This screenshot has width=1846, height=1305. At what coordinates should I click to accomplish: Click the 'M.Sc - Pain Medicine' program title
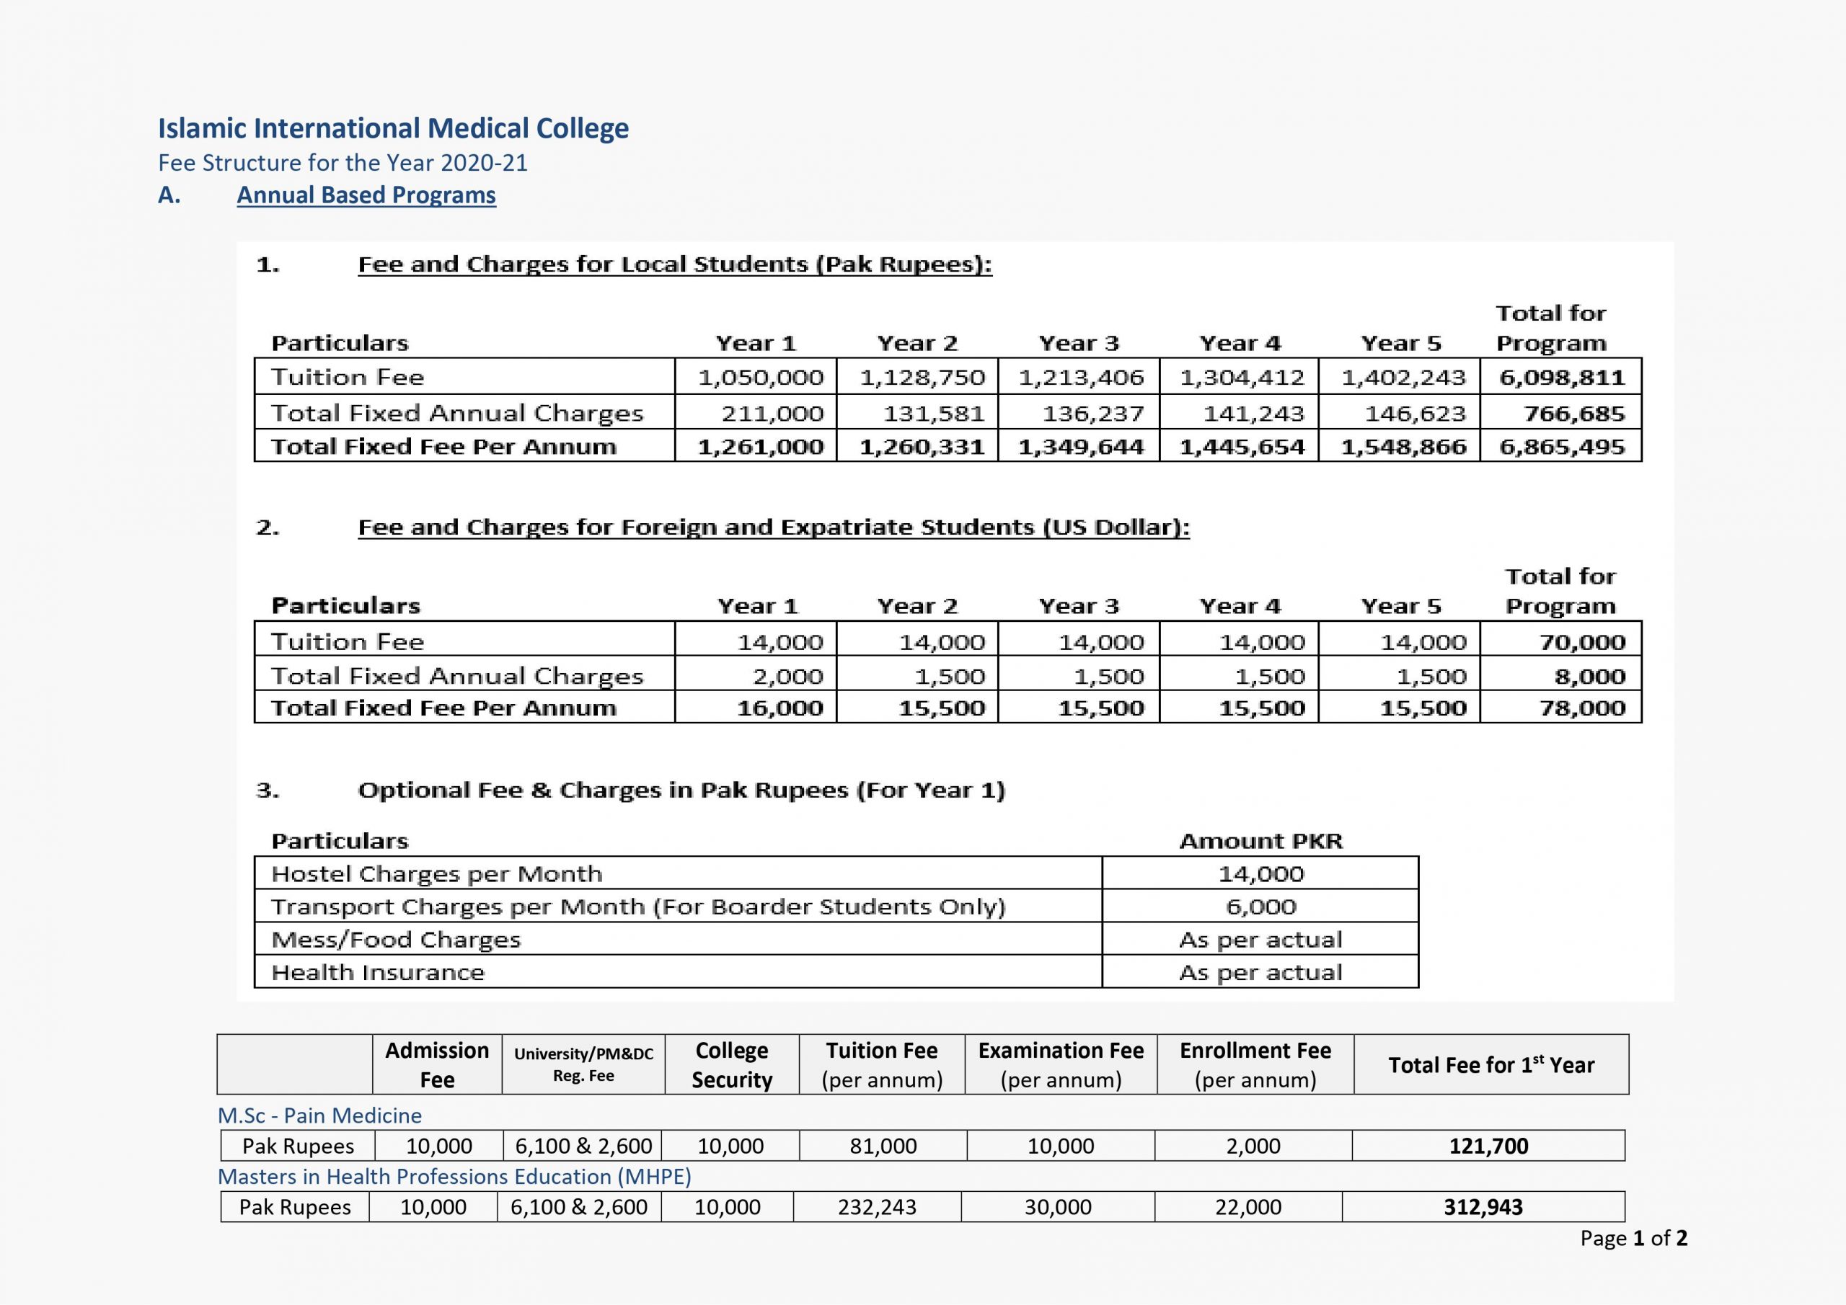pyautogui.click(x=320, y=1115)
